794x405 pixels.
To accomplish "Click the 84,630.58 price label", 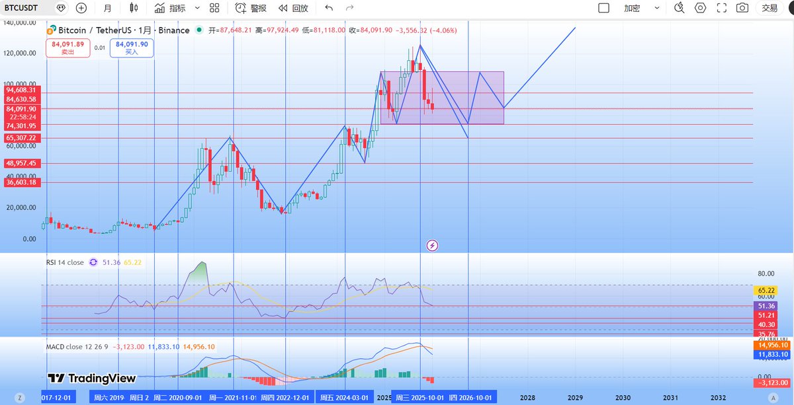I will click(x=22, y=99).
